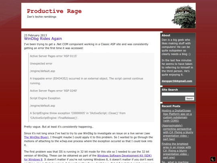Screen dimensions: 217x163
Task: Toggle dark mode with the moon icon
Action: pos(213,159)
